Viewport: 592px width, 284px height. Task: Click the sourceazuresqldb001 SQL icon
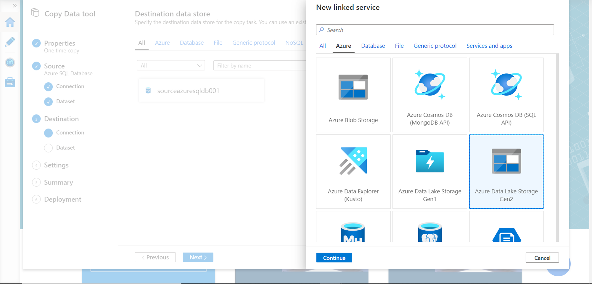point(148,91)
